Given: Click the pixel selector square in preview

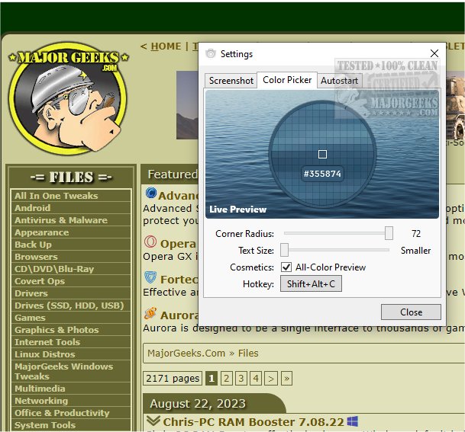Looking at the screenshot, I should click(322, 154).
